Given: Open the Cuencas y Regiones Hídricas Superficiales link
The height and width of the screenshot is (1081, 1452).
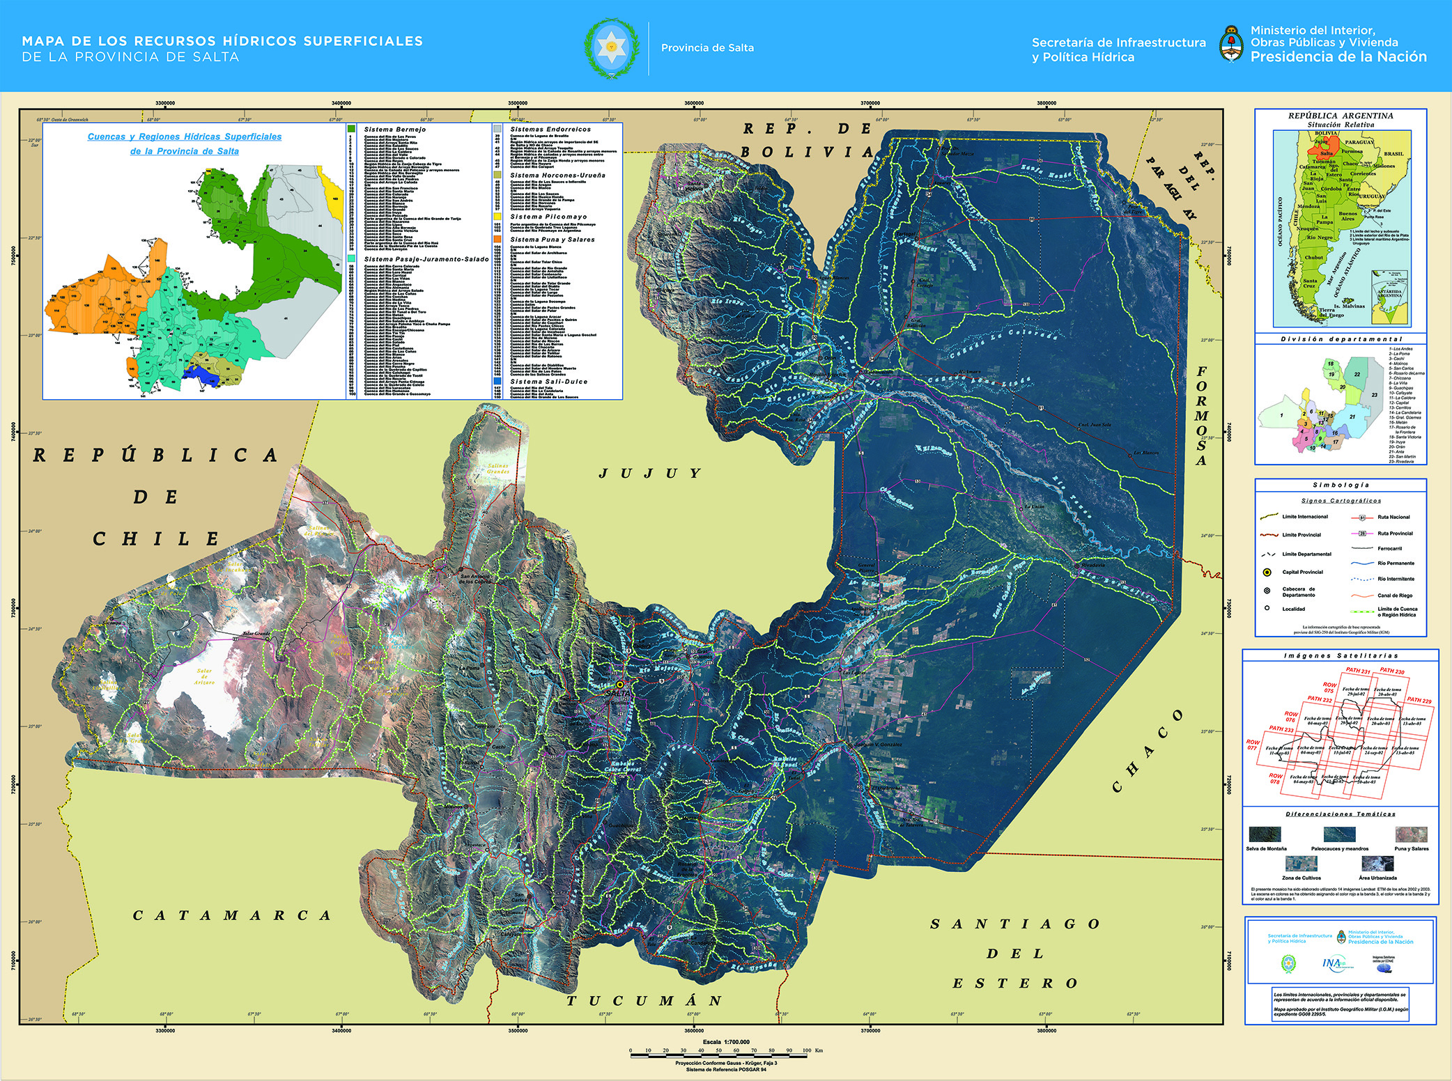Looking at the screenshot, I should (x=185, y=137).
